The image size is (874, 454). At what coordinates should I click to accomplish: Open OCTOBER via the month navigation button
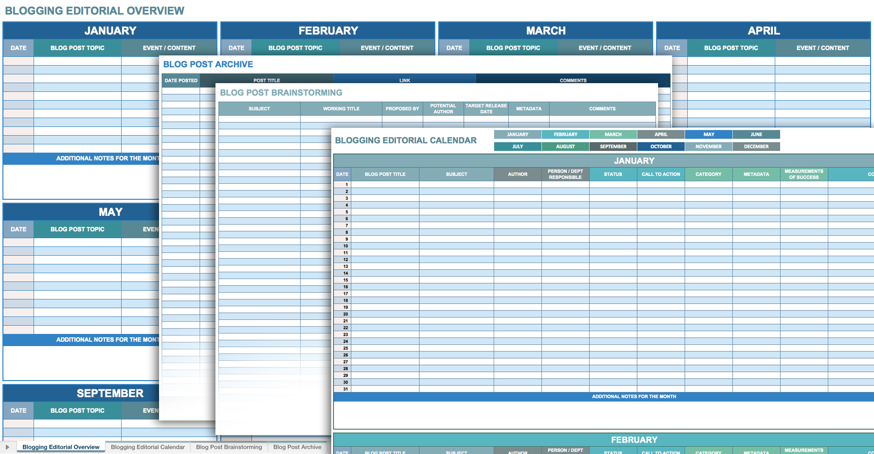coord(661,146)
